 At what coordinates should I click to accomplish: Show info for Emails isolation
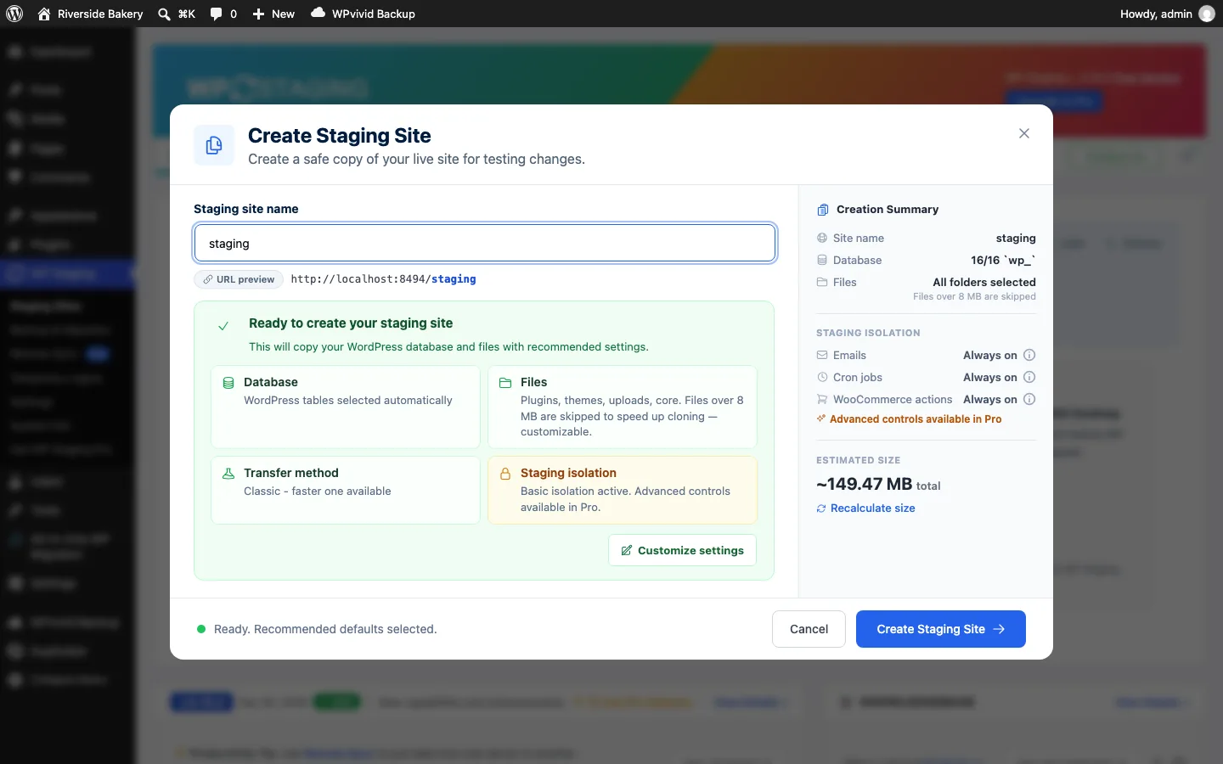click(x=1029, y=356)
